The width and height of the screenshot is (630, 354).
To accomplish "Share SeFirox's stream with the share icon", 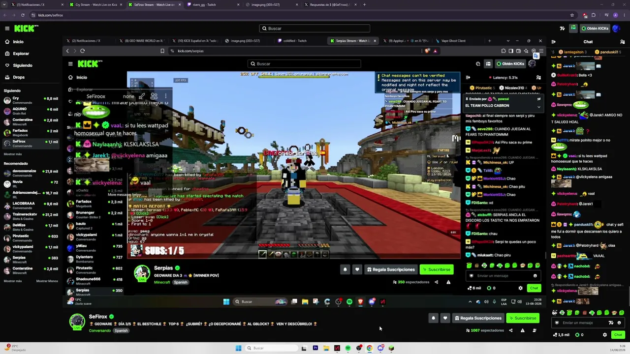I will (510, 330).
